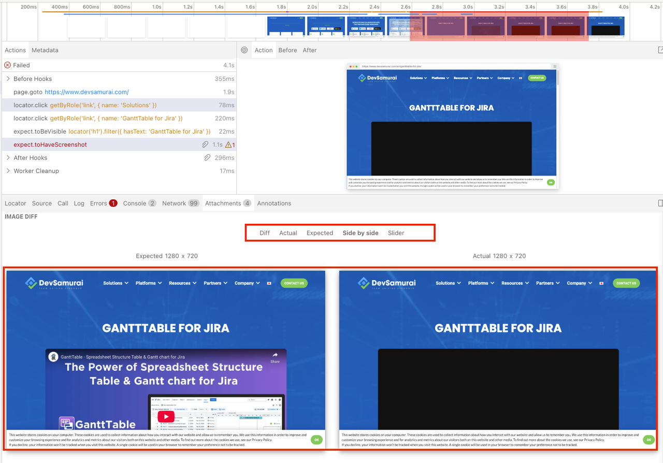The image size is (663, 463).
Task: Click GanttTable logo icon in video thumbnail
Action: (x=66, y=424)
